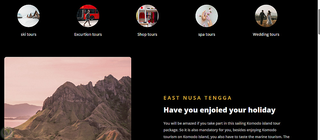Viewport: 320px width, 140px height.
Task: Open the ski tours text link
Action: point(28,34)
